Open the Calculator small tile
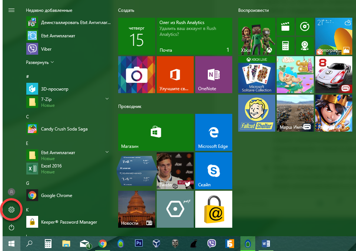This screenshot has width=356, height=251. coord(285,45)
